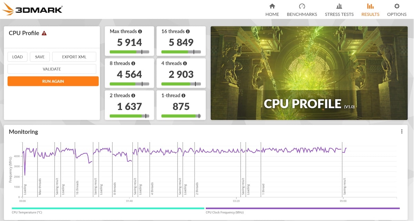Screen dimensions: 414x221
Task: Click the red warning triangle beside CPU Profile
Action: [x=44, y=33]
